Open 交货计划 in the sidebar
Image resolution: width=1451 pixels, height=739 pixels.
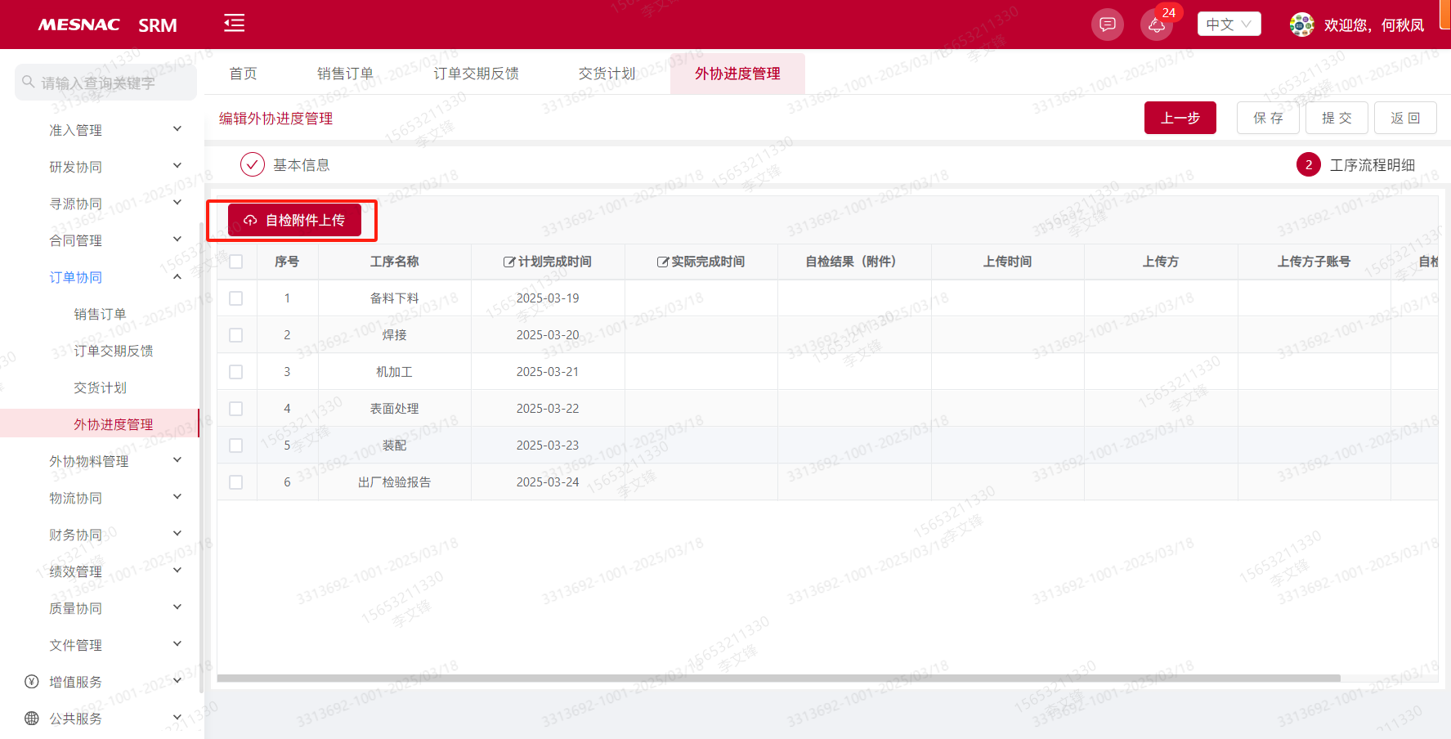(x=100, y=387)
